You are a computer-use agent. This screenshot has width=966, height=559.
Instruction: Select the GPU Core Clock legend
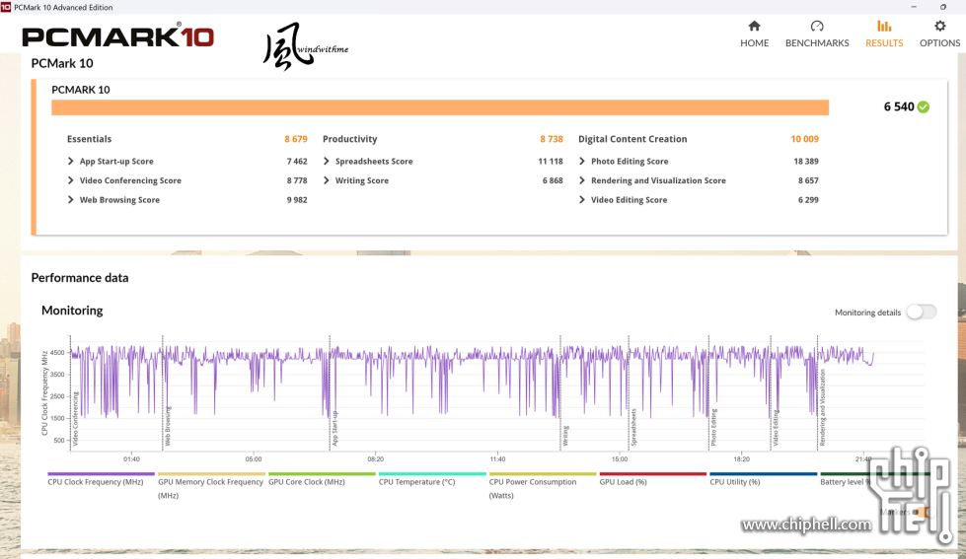click(322, 480)
